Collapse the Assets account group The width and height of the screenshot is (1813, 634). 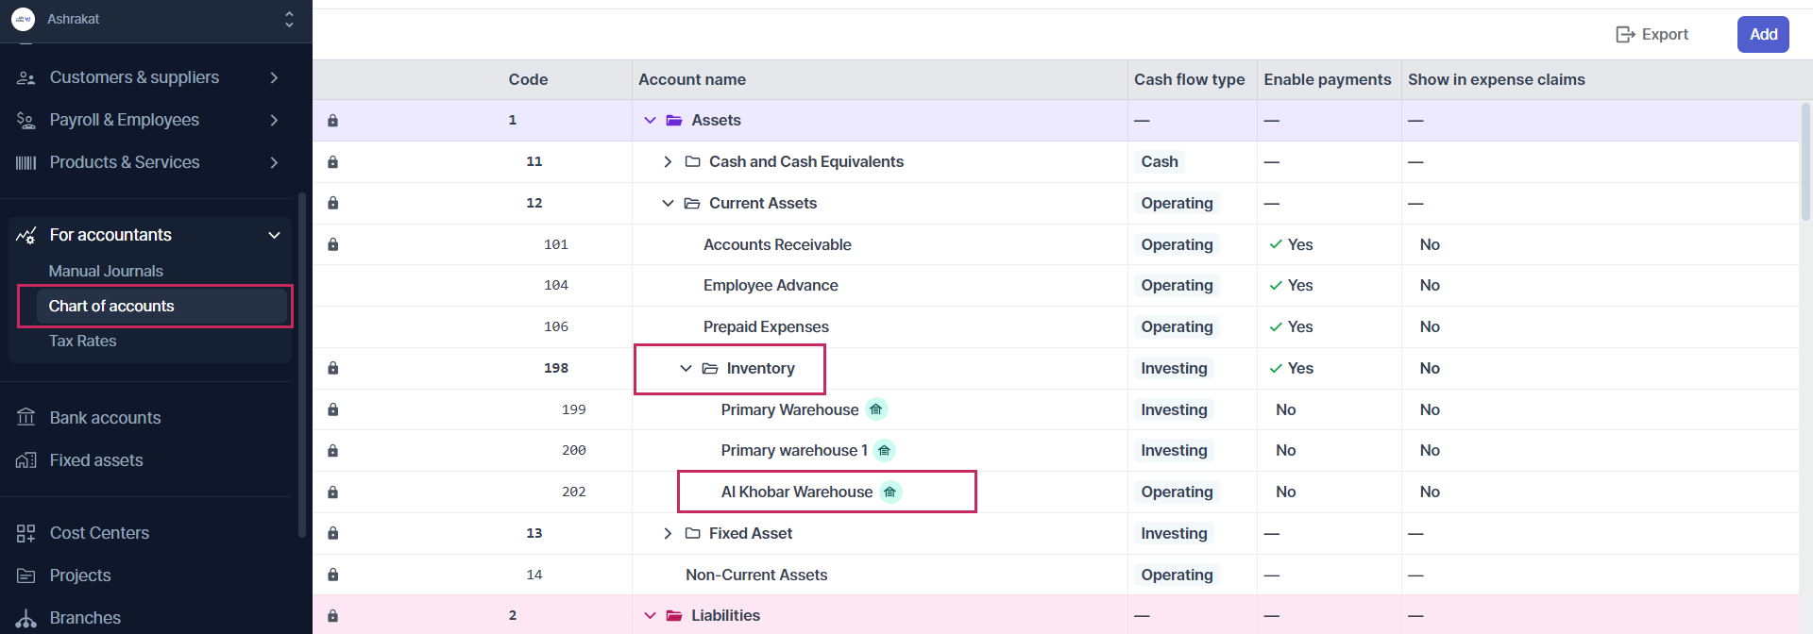tap(650, 121)
